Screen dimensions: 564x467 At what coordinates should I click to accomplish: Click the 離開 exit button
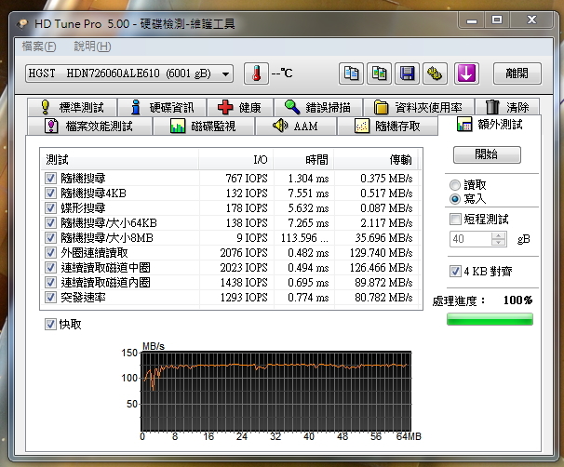[517, 73]
